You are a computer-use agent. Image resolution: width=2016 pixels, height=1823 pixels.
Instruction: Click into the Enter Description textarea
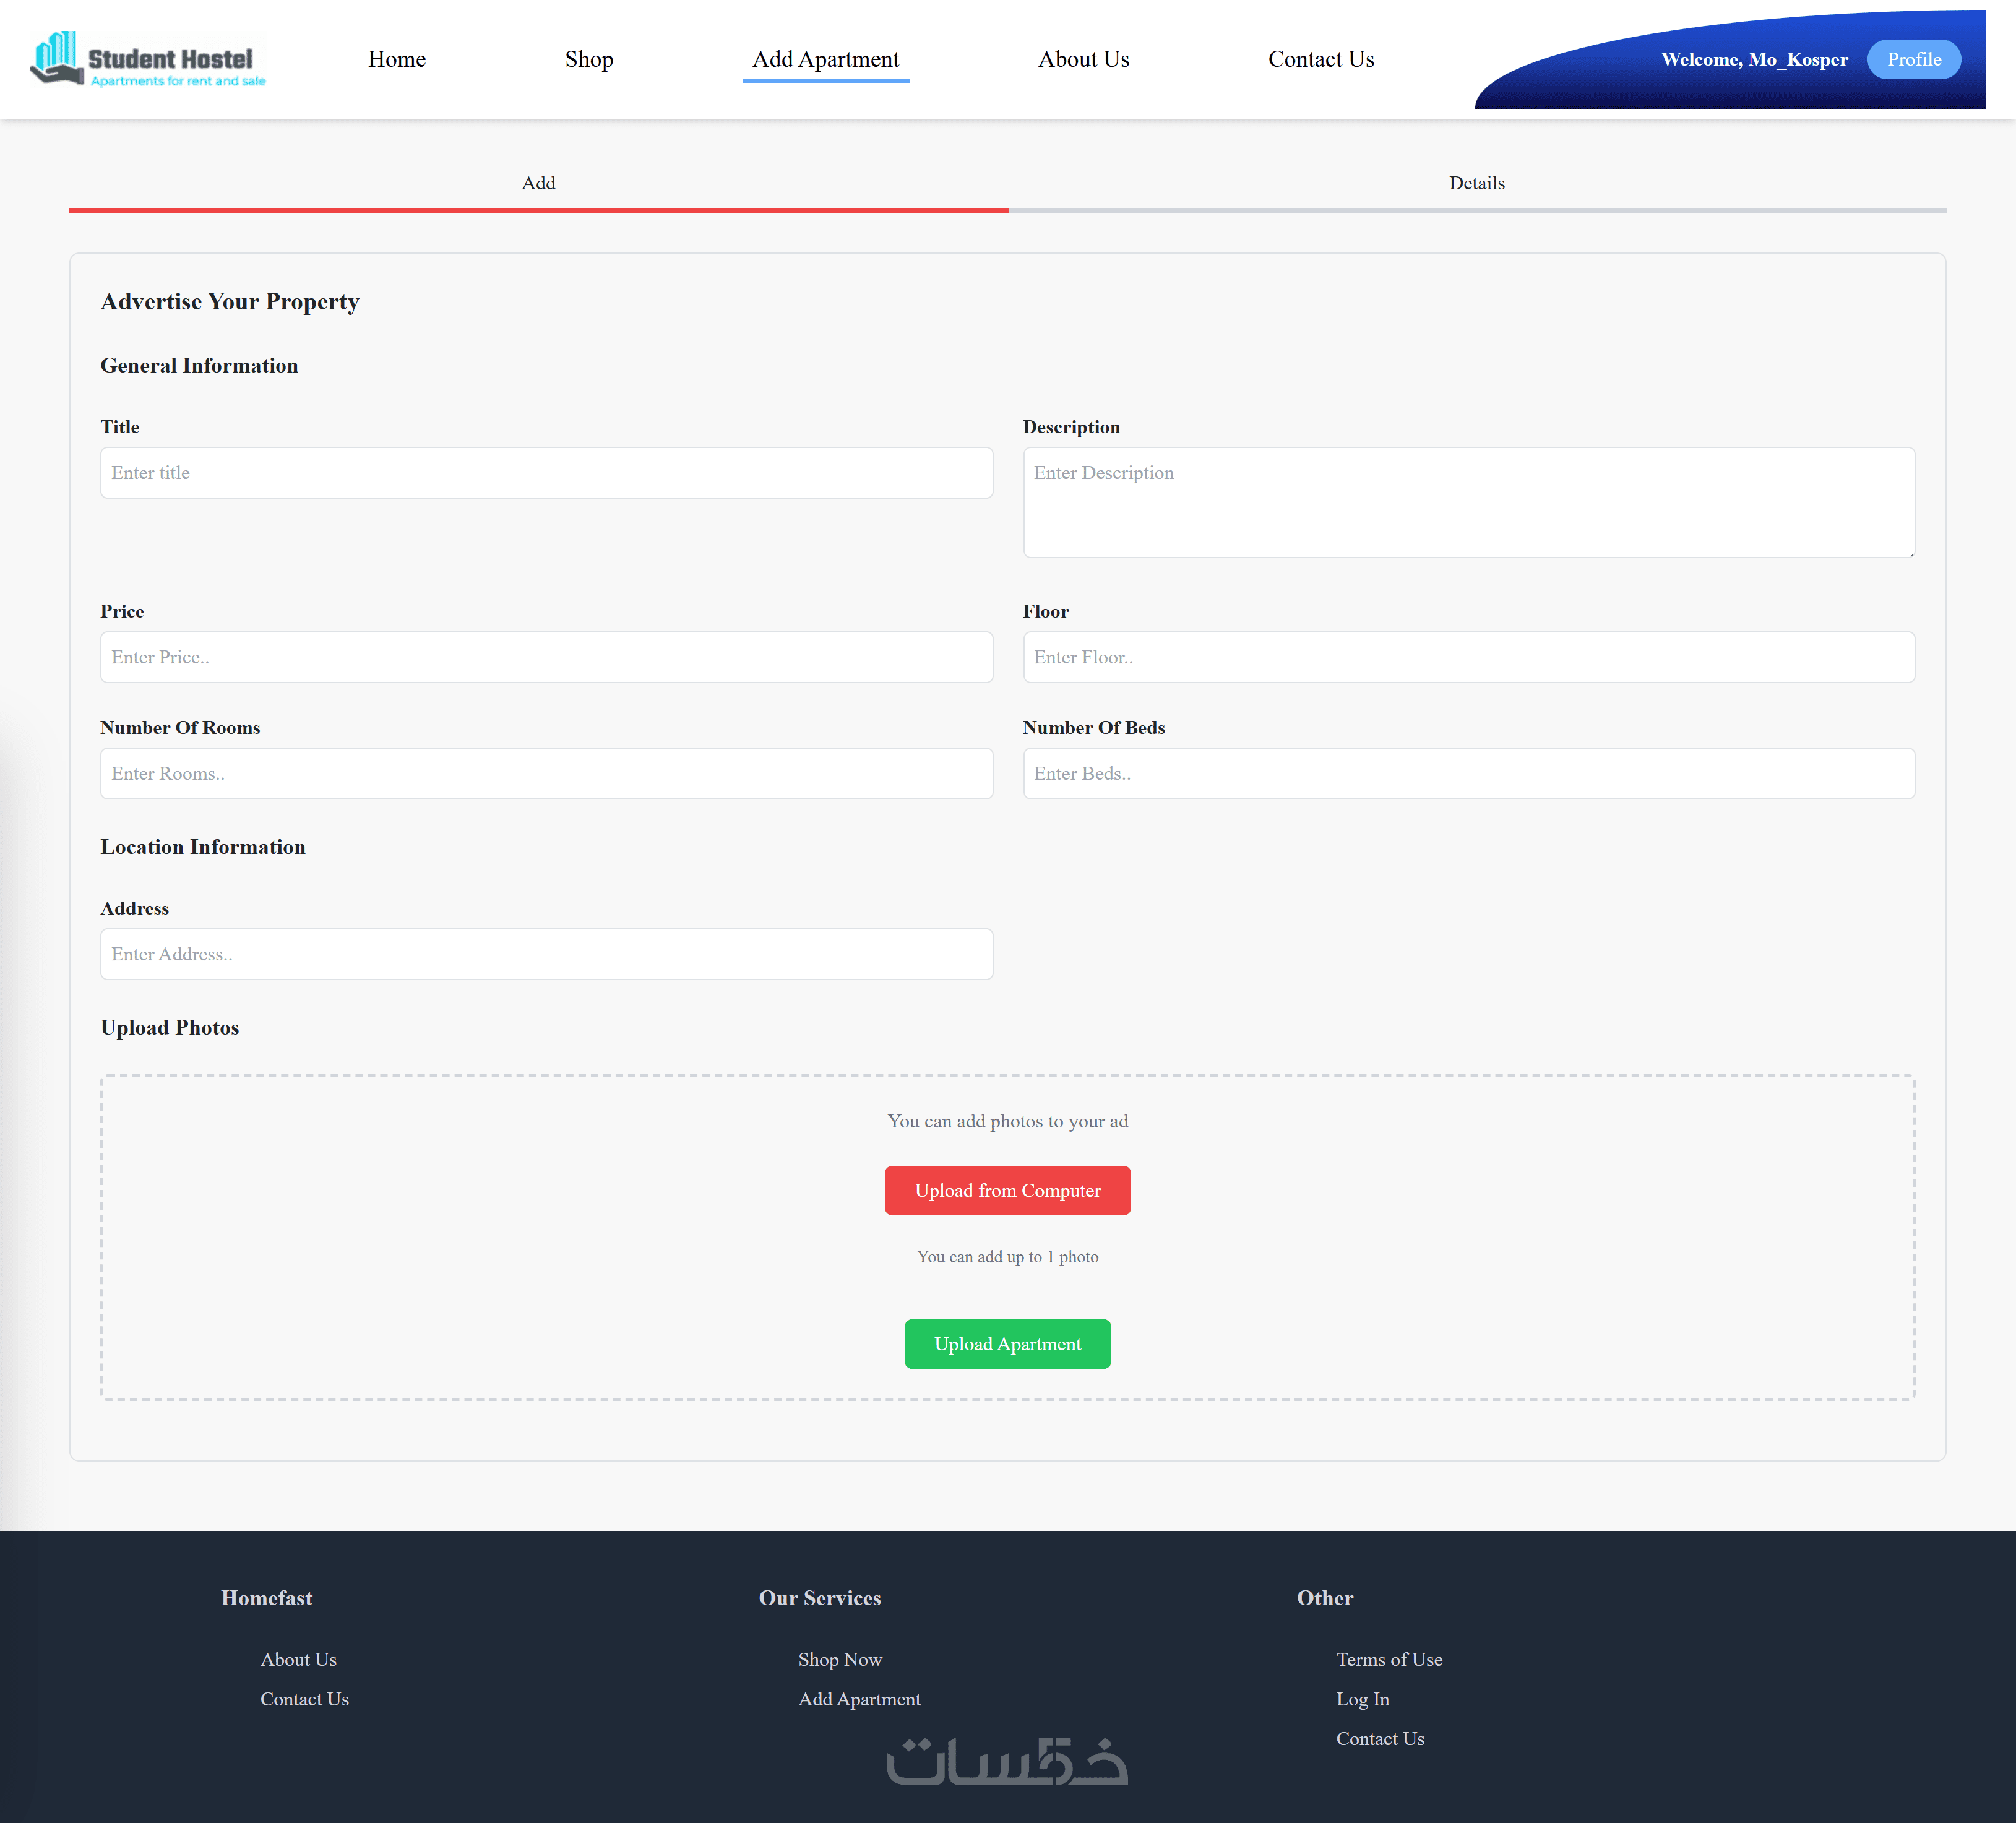pyautogui.click(x=1468, y=502)
